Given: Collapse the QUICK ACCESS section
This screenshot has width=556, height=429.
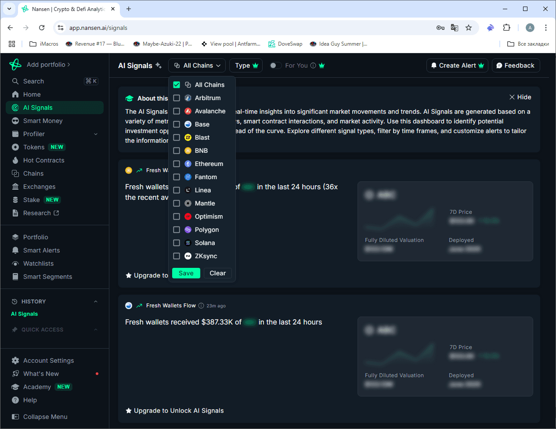Looking at the screenshot, I should click(x=96, y=330).
